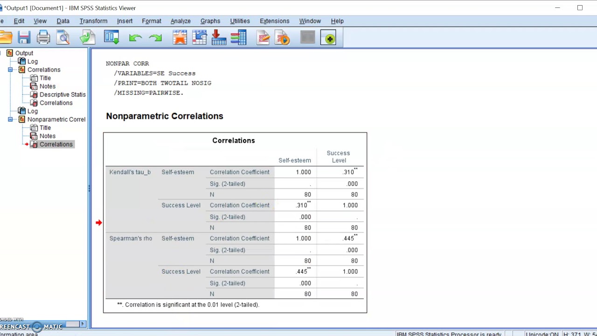Click the green Redo arrow
597x336 pixels.
tap(155, 38)
